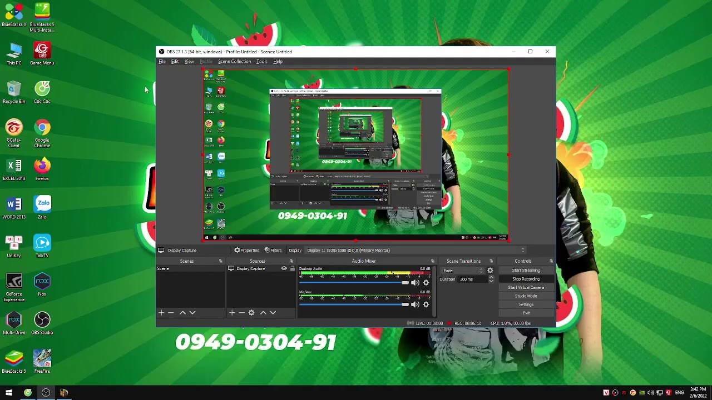Screen dimensions: 712x400
Task: Open Windows Start menu
Action: click(x=8, y=393)
